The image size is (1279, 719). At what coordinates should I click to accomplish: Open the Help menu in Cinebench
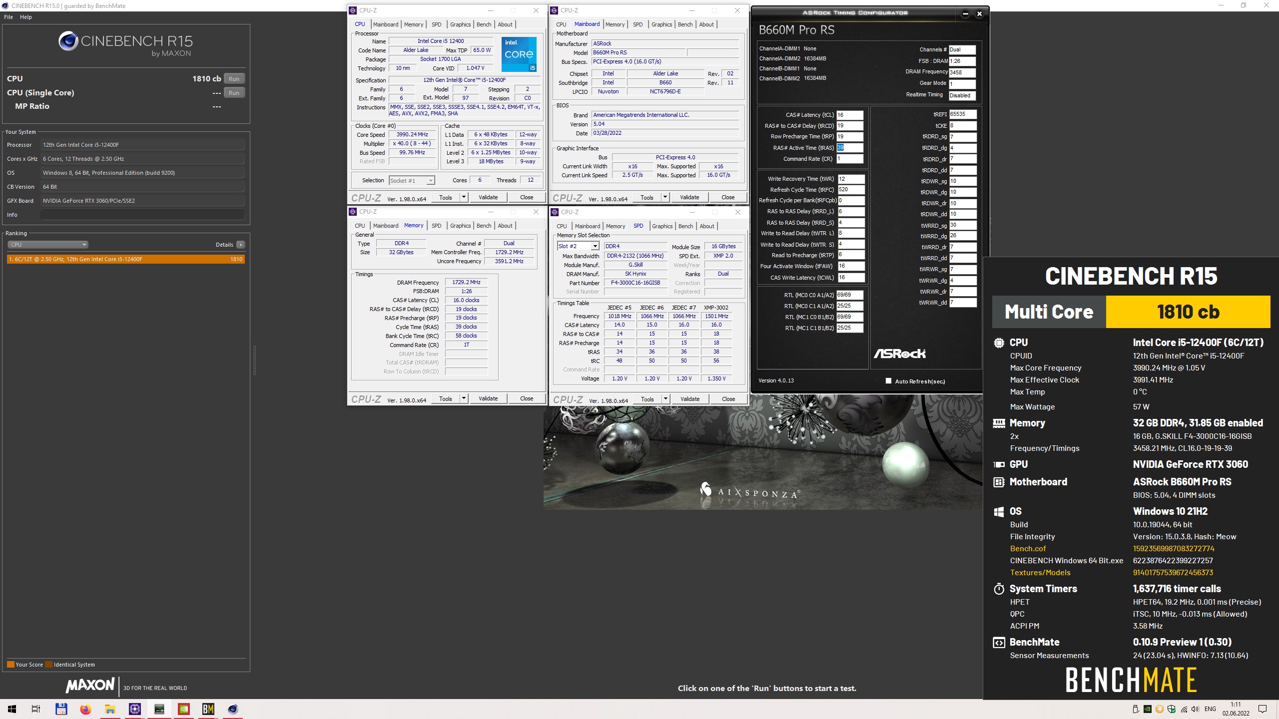click(26, 17)
